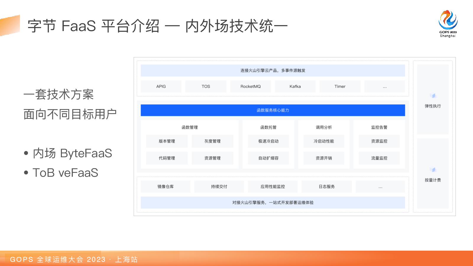Click the 弹性执行 label
This screenshot has height=266, width=473.
pyautogui.click(x=433, y=106)
